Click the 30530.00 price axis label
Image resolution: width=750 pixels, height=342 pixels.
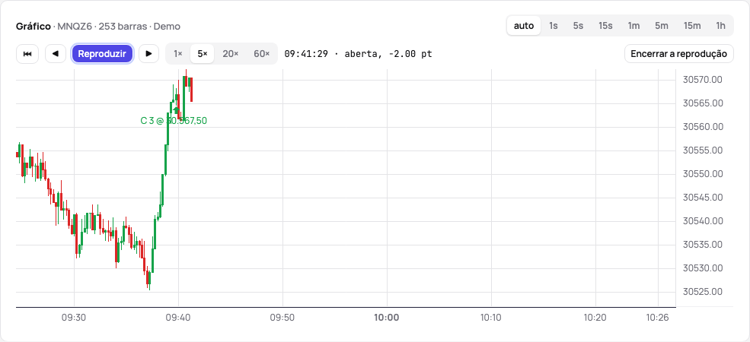(703, 268)
